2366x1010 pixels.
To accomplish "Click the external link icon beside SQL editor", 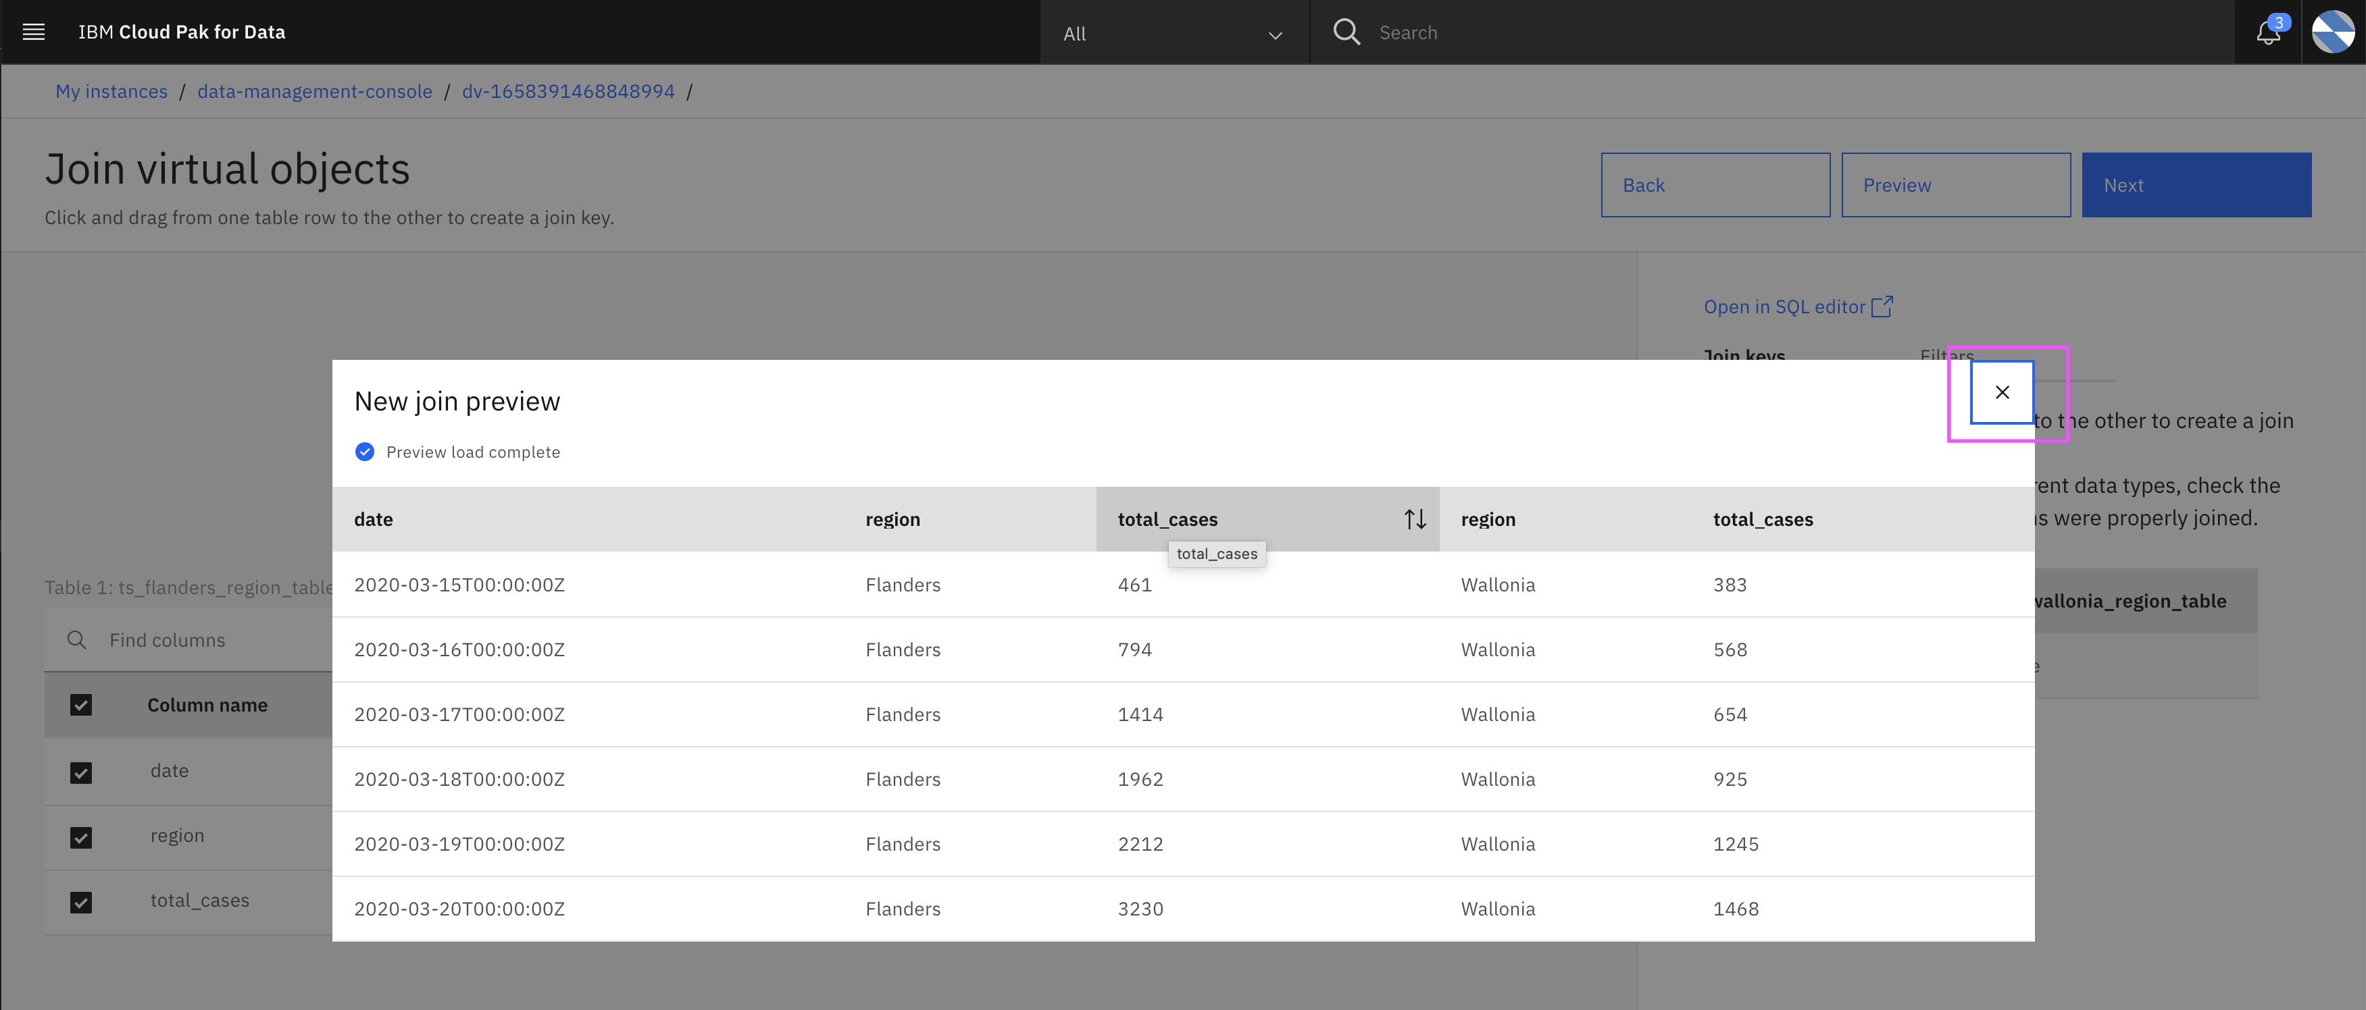I will pos(1882,307).
